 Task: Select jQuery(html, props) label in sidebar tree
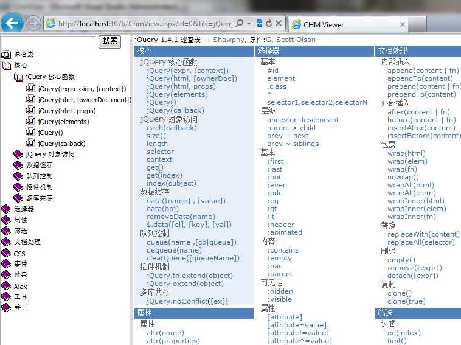click(x=67, y=111)
